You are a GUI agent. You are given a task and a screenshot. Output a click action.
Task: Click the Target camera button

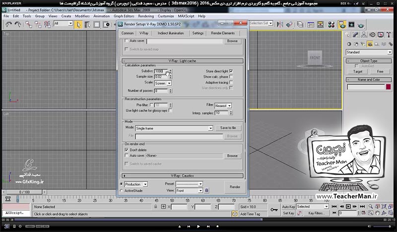click(x=358, y=72)
